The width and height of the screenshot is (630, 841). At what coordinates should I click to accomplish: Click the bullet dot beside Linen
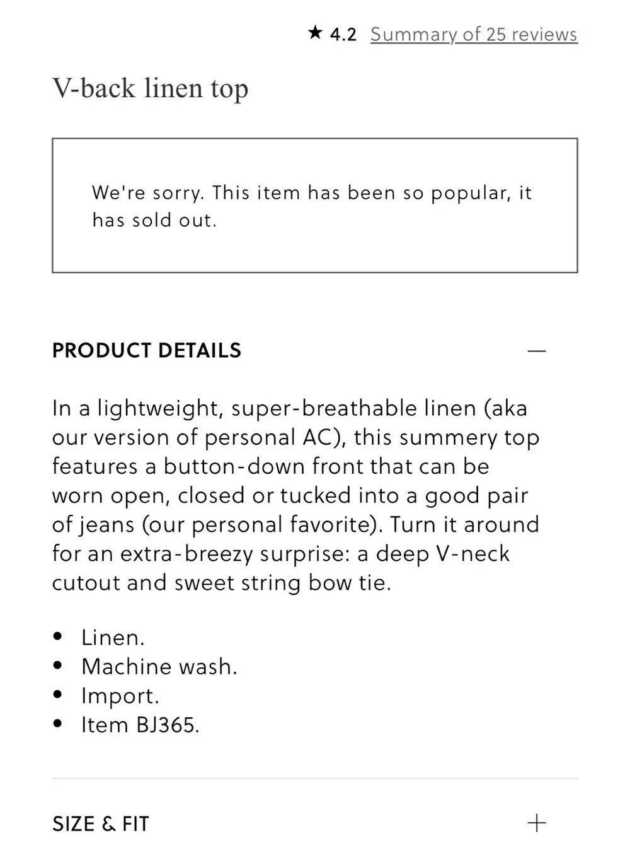pos(58,636)
